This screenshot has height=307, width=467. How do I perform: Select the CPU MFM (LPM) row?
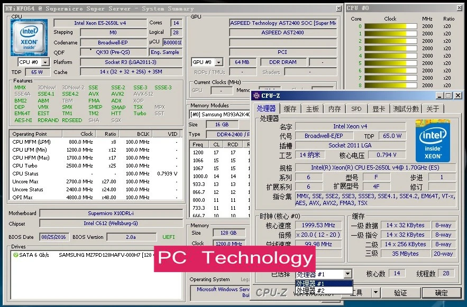(96, 142)
